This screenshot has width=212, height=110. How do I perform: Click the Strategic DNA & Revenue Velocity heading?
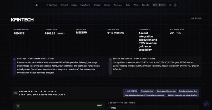(x=42, y=95)
